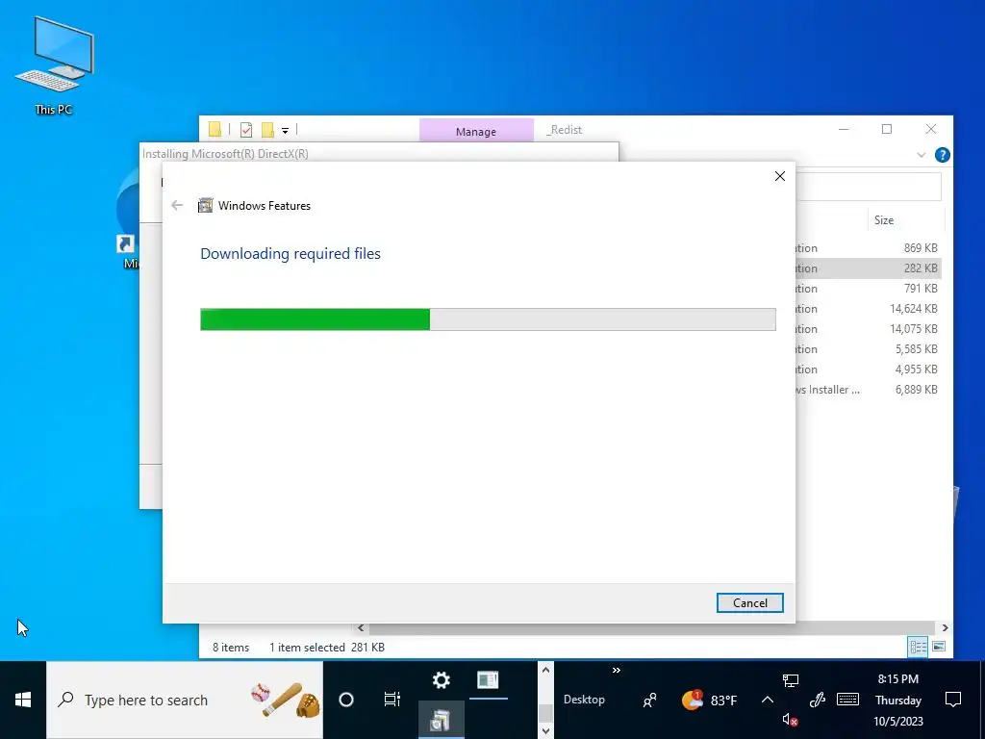Open the 83°F weather widget
985x739 pixels.
point(710,700)
